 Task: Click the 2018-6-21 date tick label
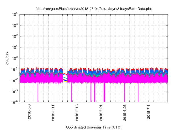pyautogui.click(x=101, y=113)
